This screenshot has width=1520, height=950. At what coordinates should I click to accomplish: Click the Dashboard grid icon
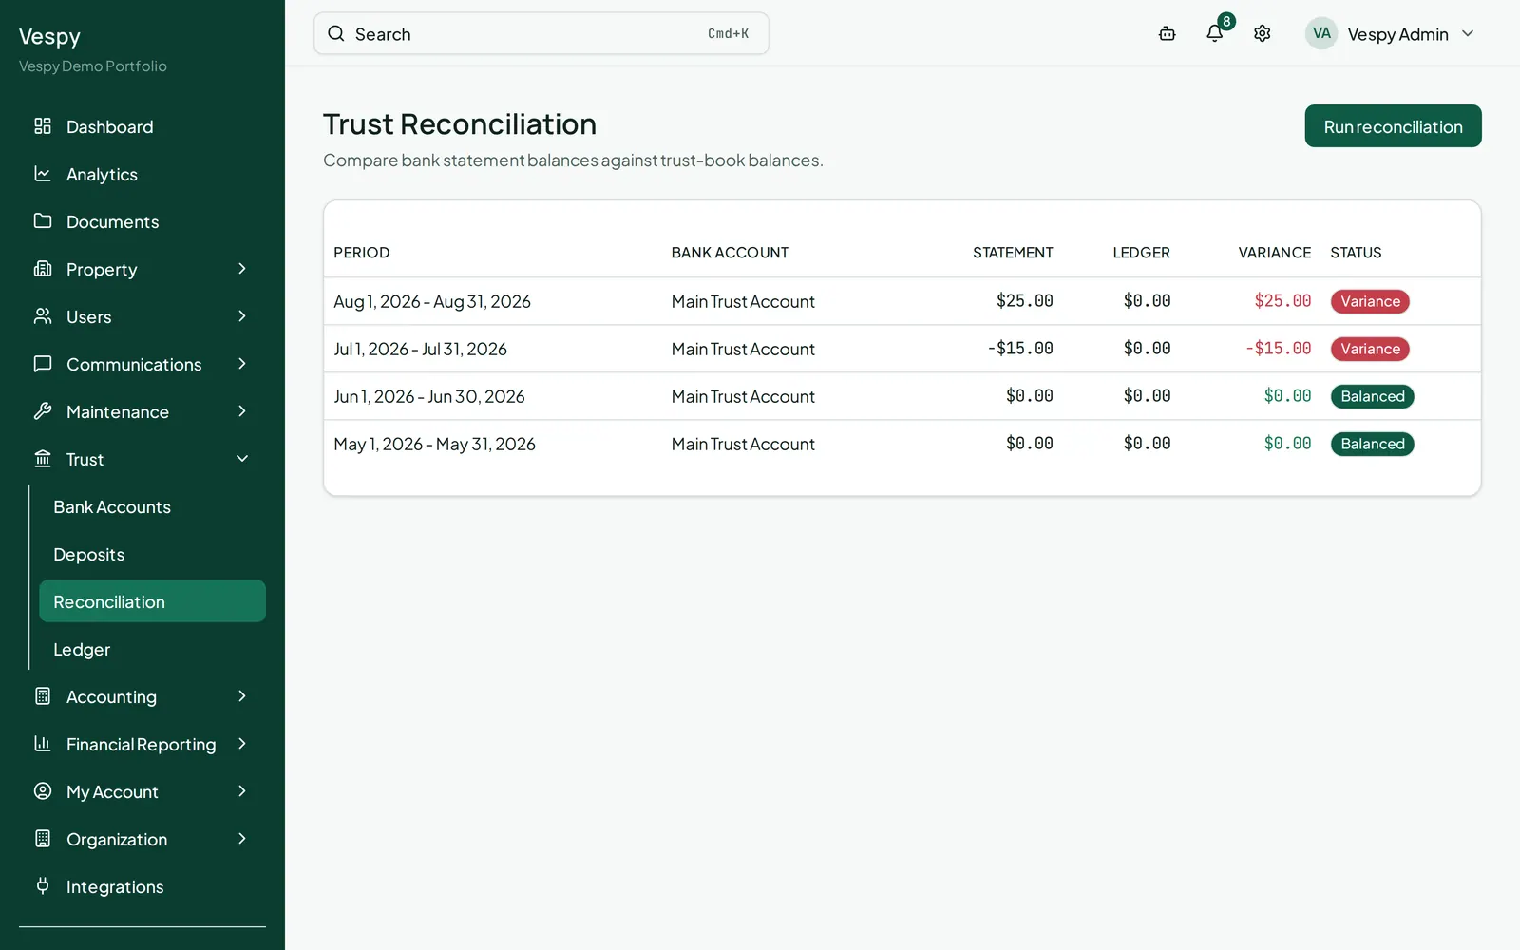(43, 126)
